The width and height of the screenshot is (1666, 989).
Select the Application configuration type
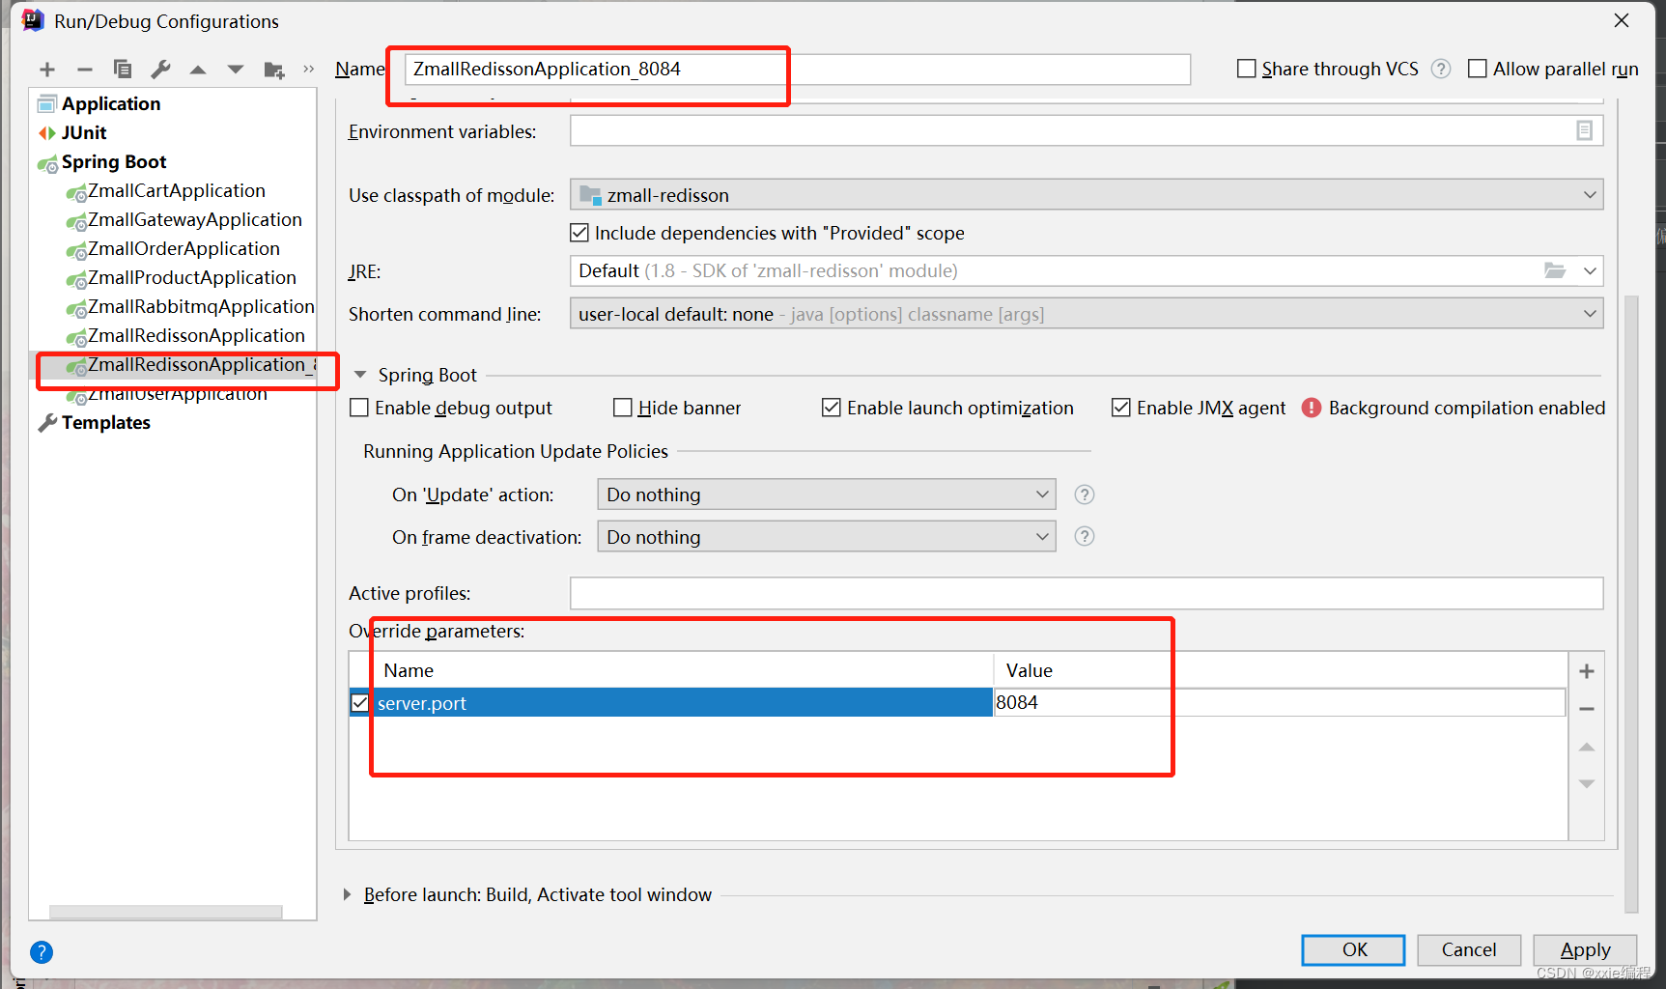tap(111, 103)
